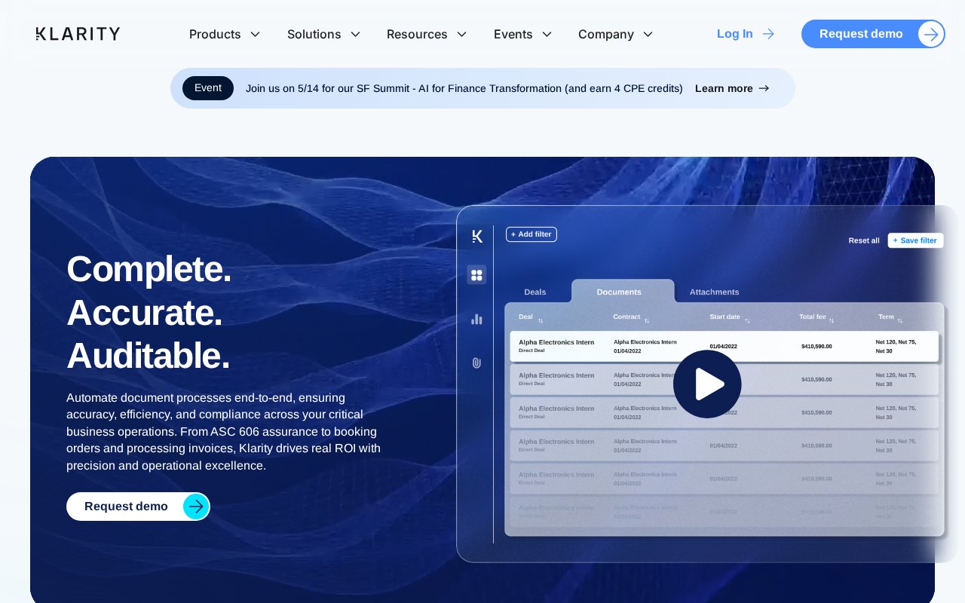This screenshot has height=603, width=965.
Task: Switch to the Deals tab
Action: coord(535,292)
